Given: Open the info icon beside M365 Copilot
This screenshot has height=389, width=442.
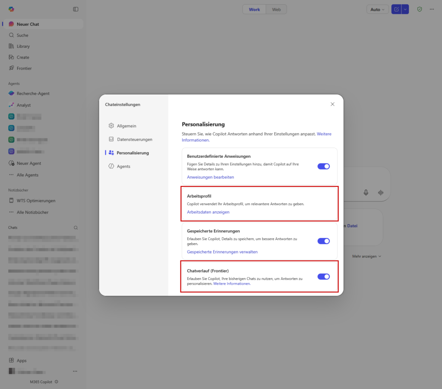Looking at the screenshot, I should tap(57, 382).
